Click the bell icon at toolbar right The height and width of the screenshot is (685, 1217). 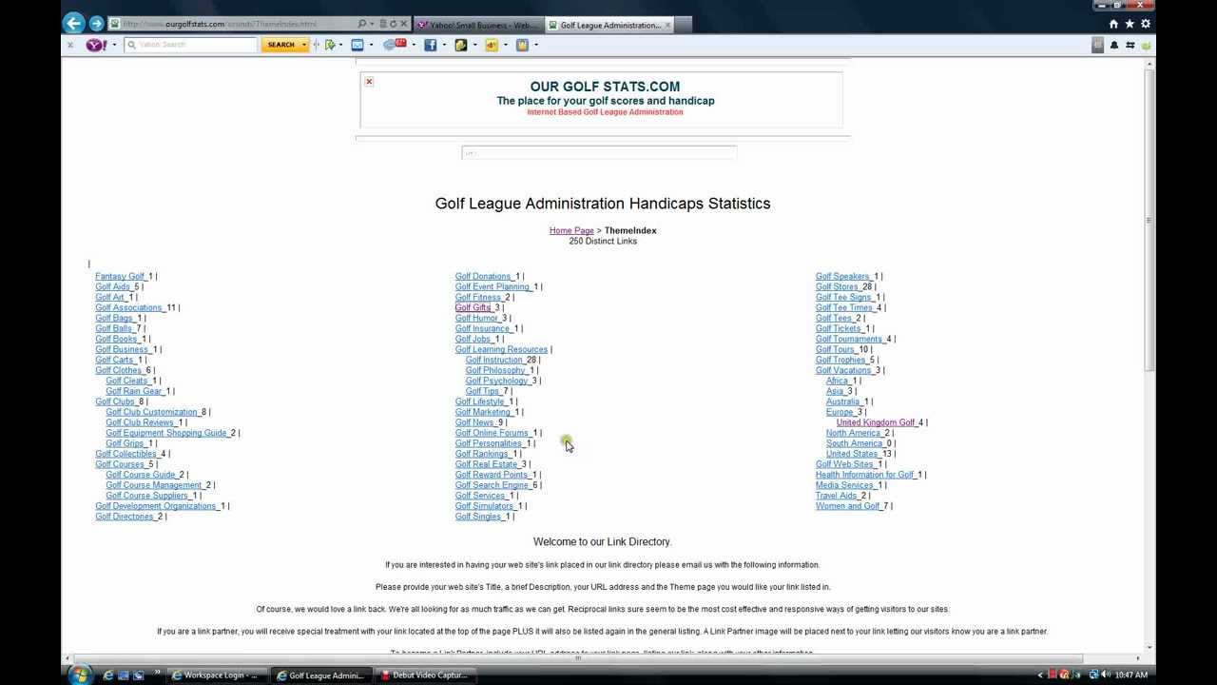[1114, 45]
